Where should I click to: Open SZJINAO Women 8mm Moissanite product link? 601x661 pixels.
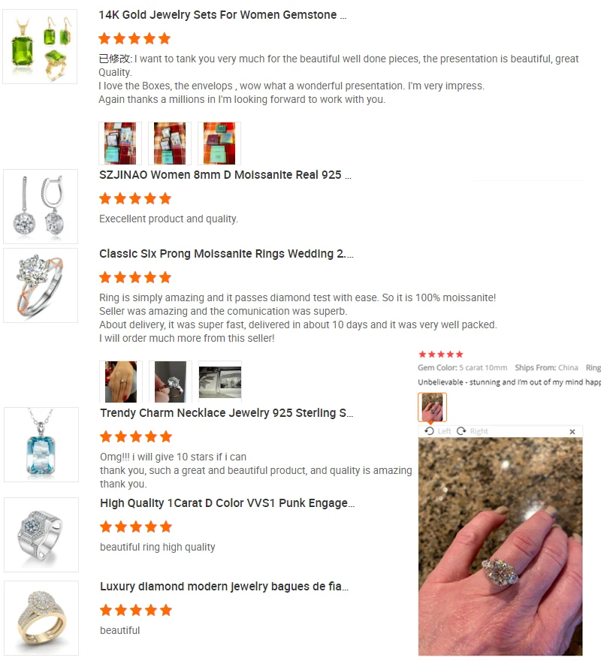pyautogui.click(x=225, y=175)
